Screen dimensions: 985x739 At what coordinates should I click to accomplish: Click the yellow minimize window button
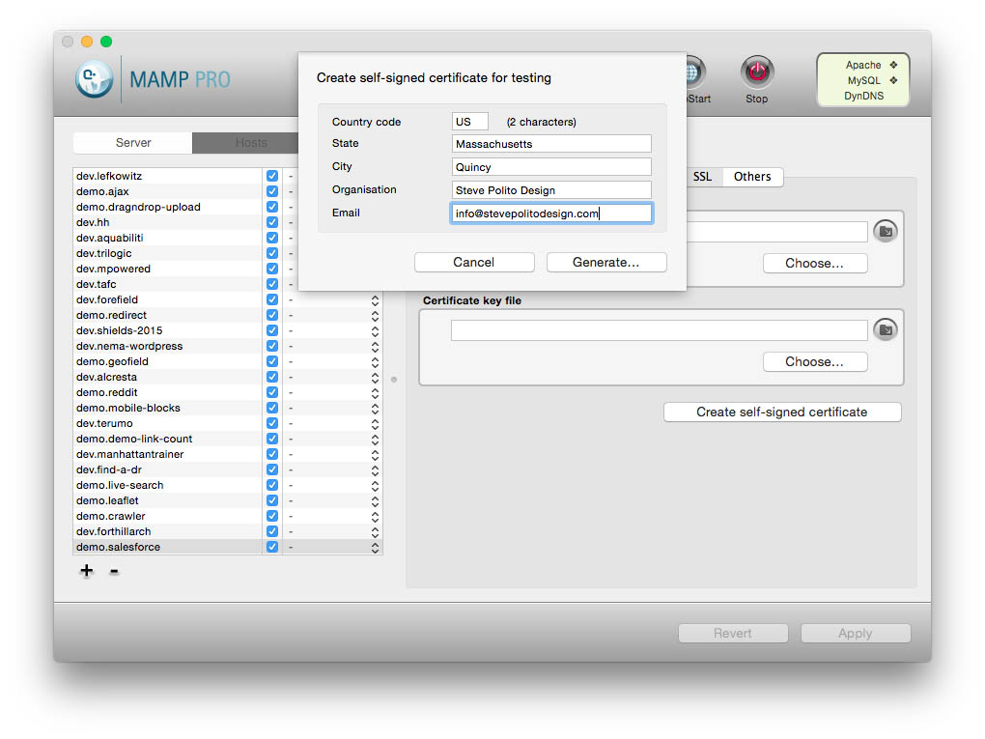[x=87, y=42]
